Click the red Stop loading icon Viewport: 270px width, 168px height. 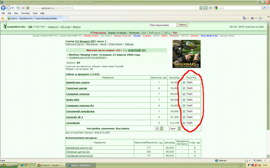pyautogui.click(x=23, y=8)
